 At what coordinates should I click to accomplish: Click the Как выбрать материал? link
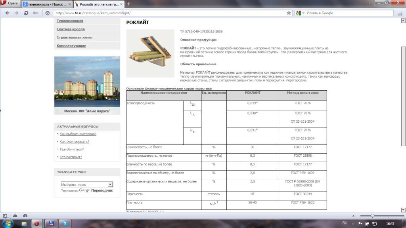(x=78, y=134)
